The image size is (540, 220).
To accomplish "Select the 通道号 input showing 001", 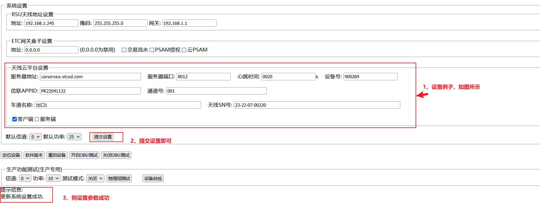I will coord(216,91).
